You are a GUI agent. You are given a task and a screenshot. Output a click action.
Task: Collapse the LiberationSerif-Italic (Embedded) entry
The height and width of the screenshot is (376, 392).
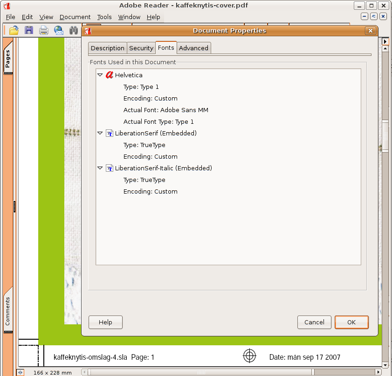100,168
